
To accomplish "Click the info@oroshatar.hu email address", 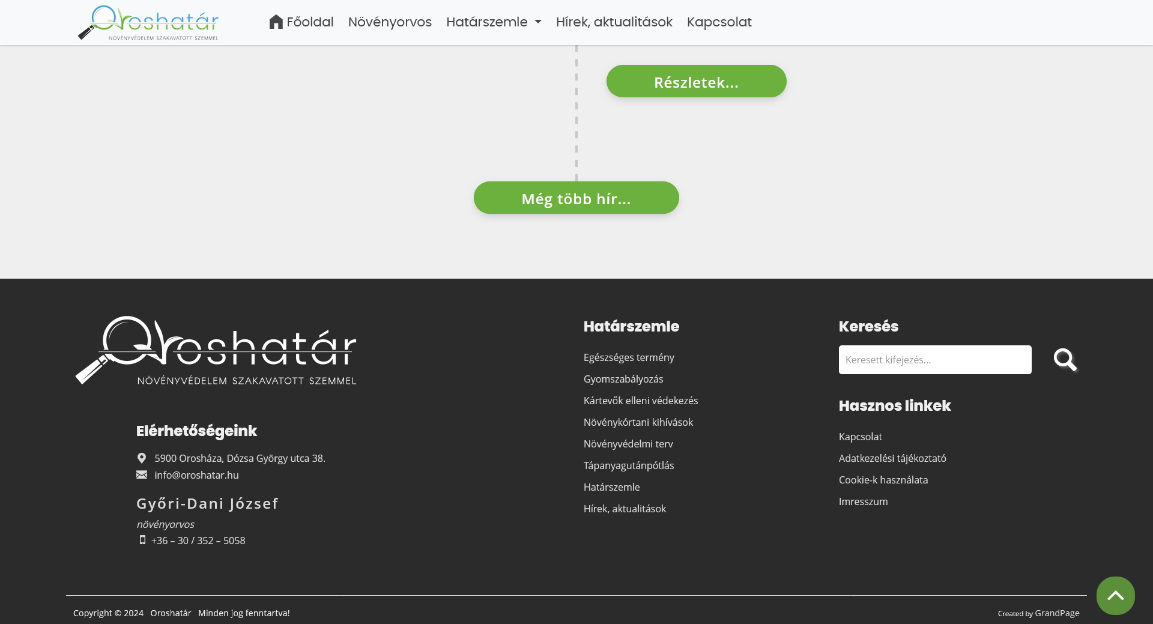I will [196, 475].
